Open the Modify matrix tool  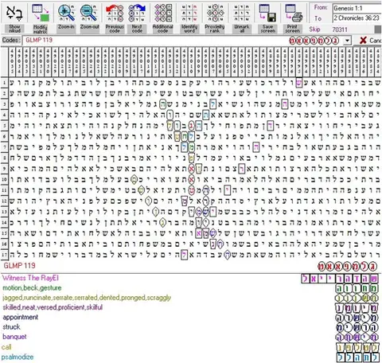[41, 13]
